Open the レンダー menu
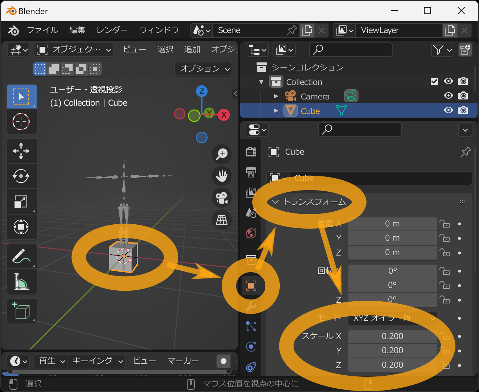This screenshot has height=392, width=479. point(112,30)
